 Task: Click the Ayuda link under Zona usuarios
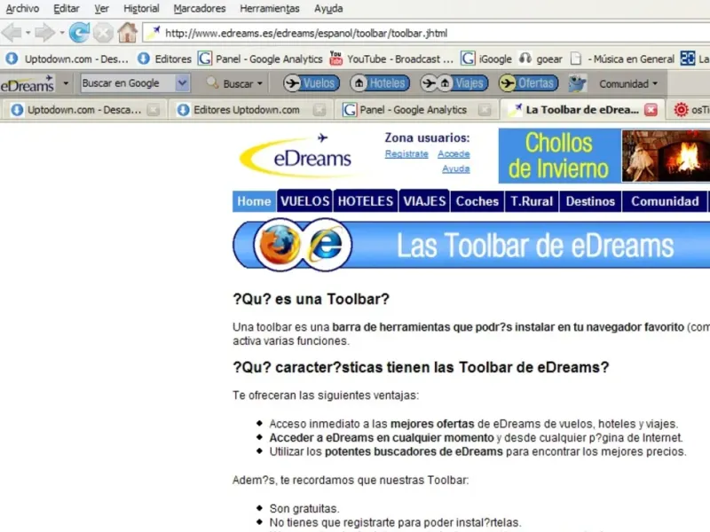click(456, 168)
